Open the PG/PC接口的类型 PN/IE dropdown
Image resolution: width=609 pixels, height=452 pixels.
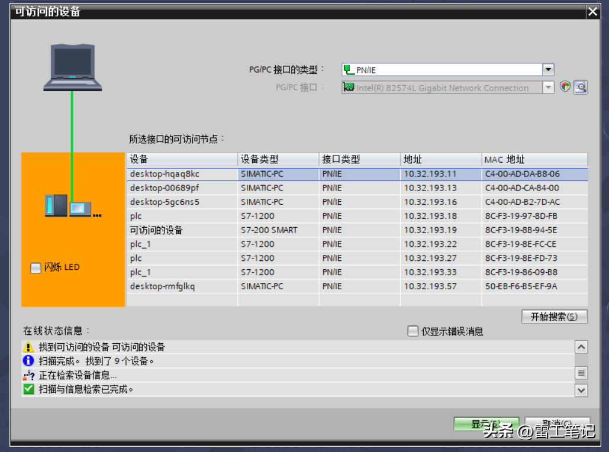pyautogui.click(x=548, y=70)
